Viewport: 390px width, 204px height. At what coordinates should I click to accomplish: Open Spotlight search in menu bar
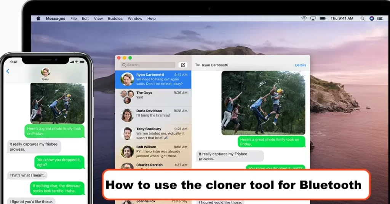pos(363,19)
